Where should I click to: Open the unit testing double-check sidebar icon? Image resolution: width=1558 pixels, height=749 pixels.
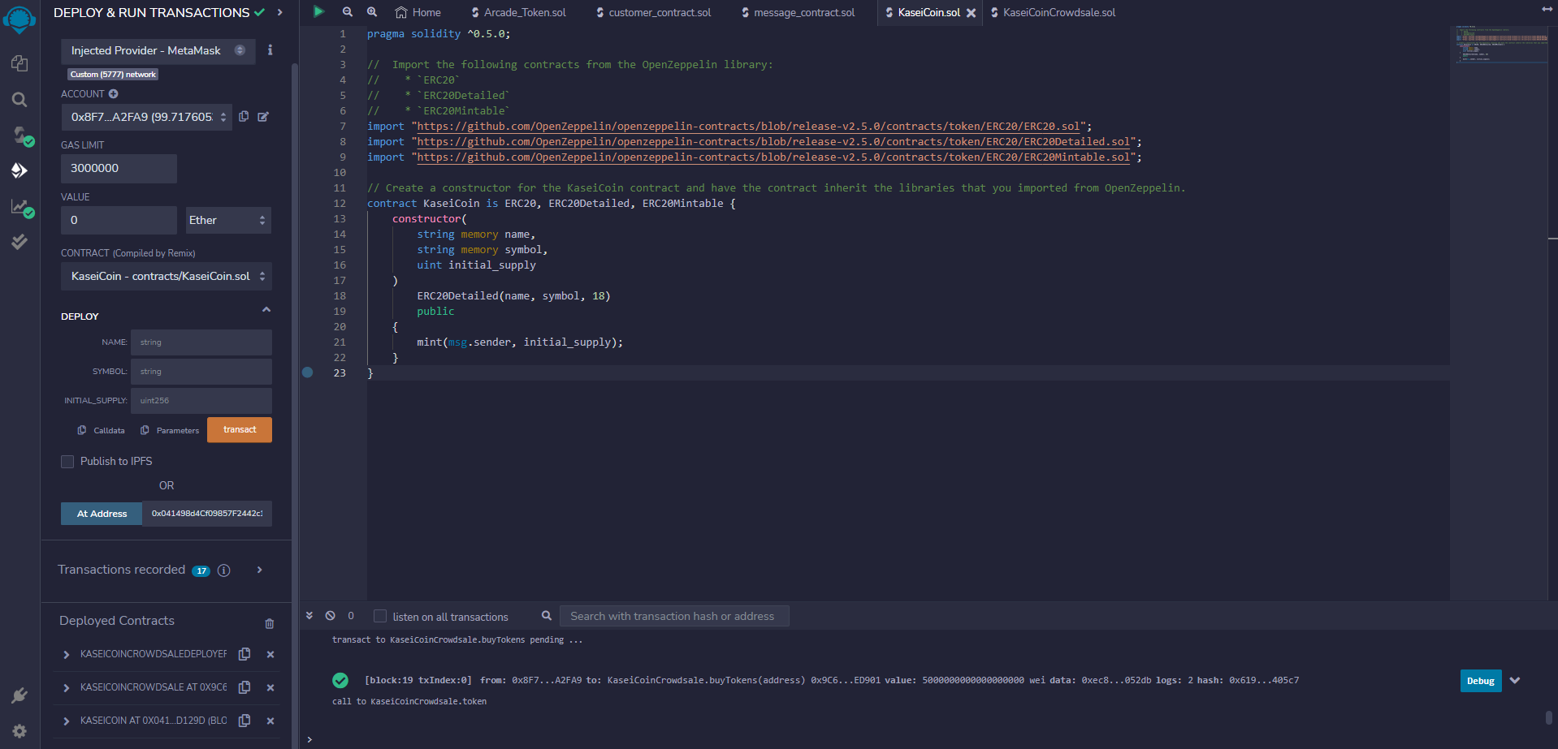pyautogui.click(x=19, y=242)
